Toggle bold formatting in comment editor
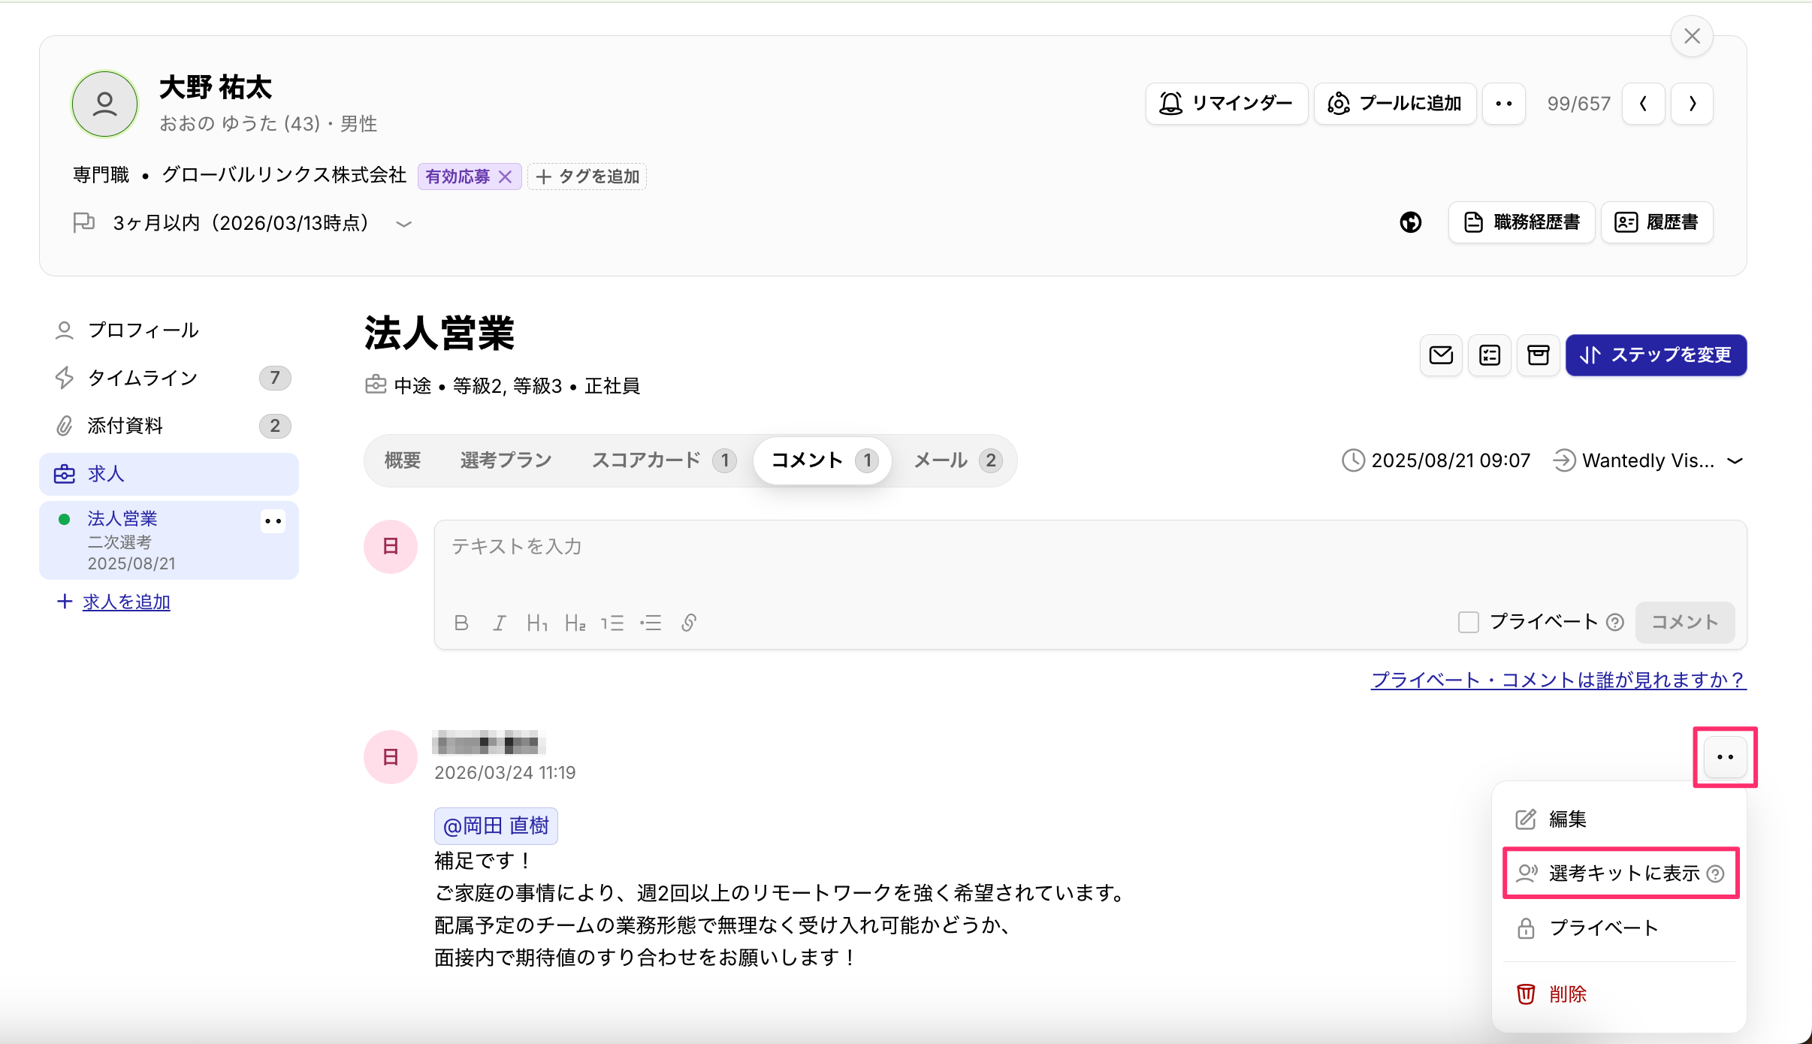Viewport: 1812px width, 1044px height. (x=461, y=623)
